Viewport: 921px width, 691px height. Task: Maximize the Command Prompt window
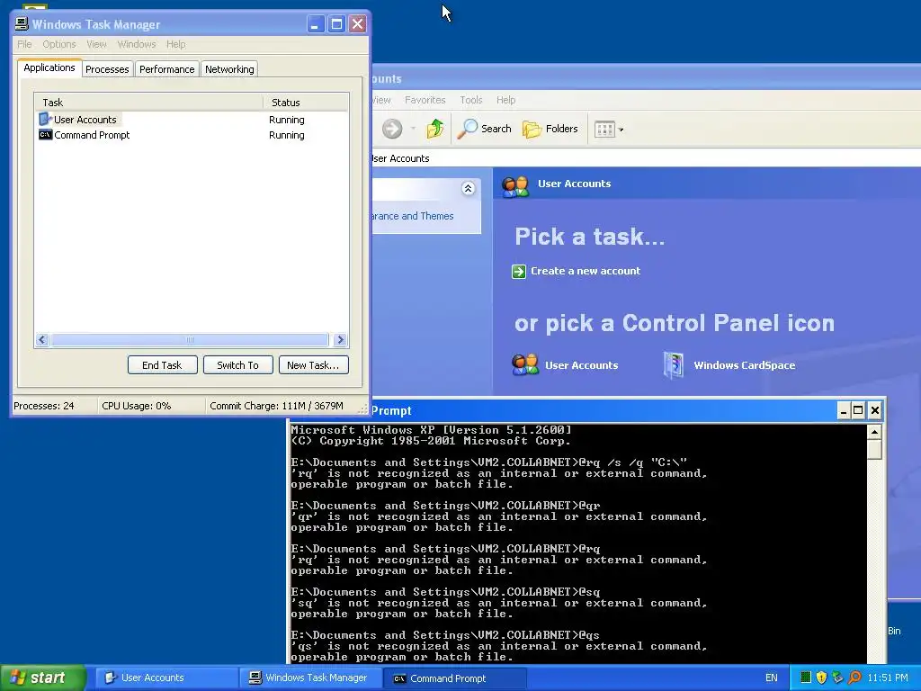[858, 410]
